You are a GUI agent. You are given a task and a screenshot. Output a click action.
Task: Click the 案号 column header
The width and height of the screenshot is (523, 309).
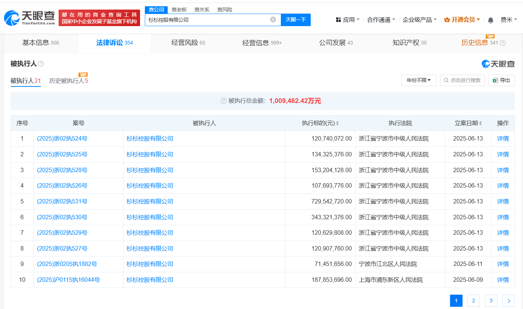79,123
